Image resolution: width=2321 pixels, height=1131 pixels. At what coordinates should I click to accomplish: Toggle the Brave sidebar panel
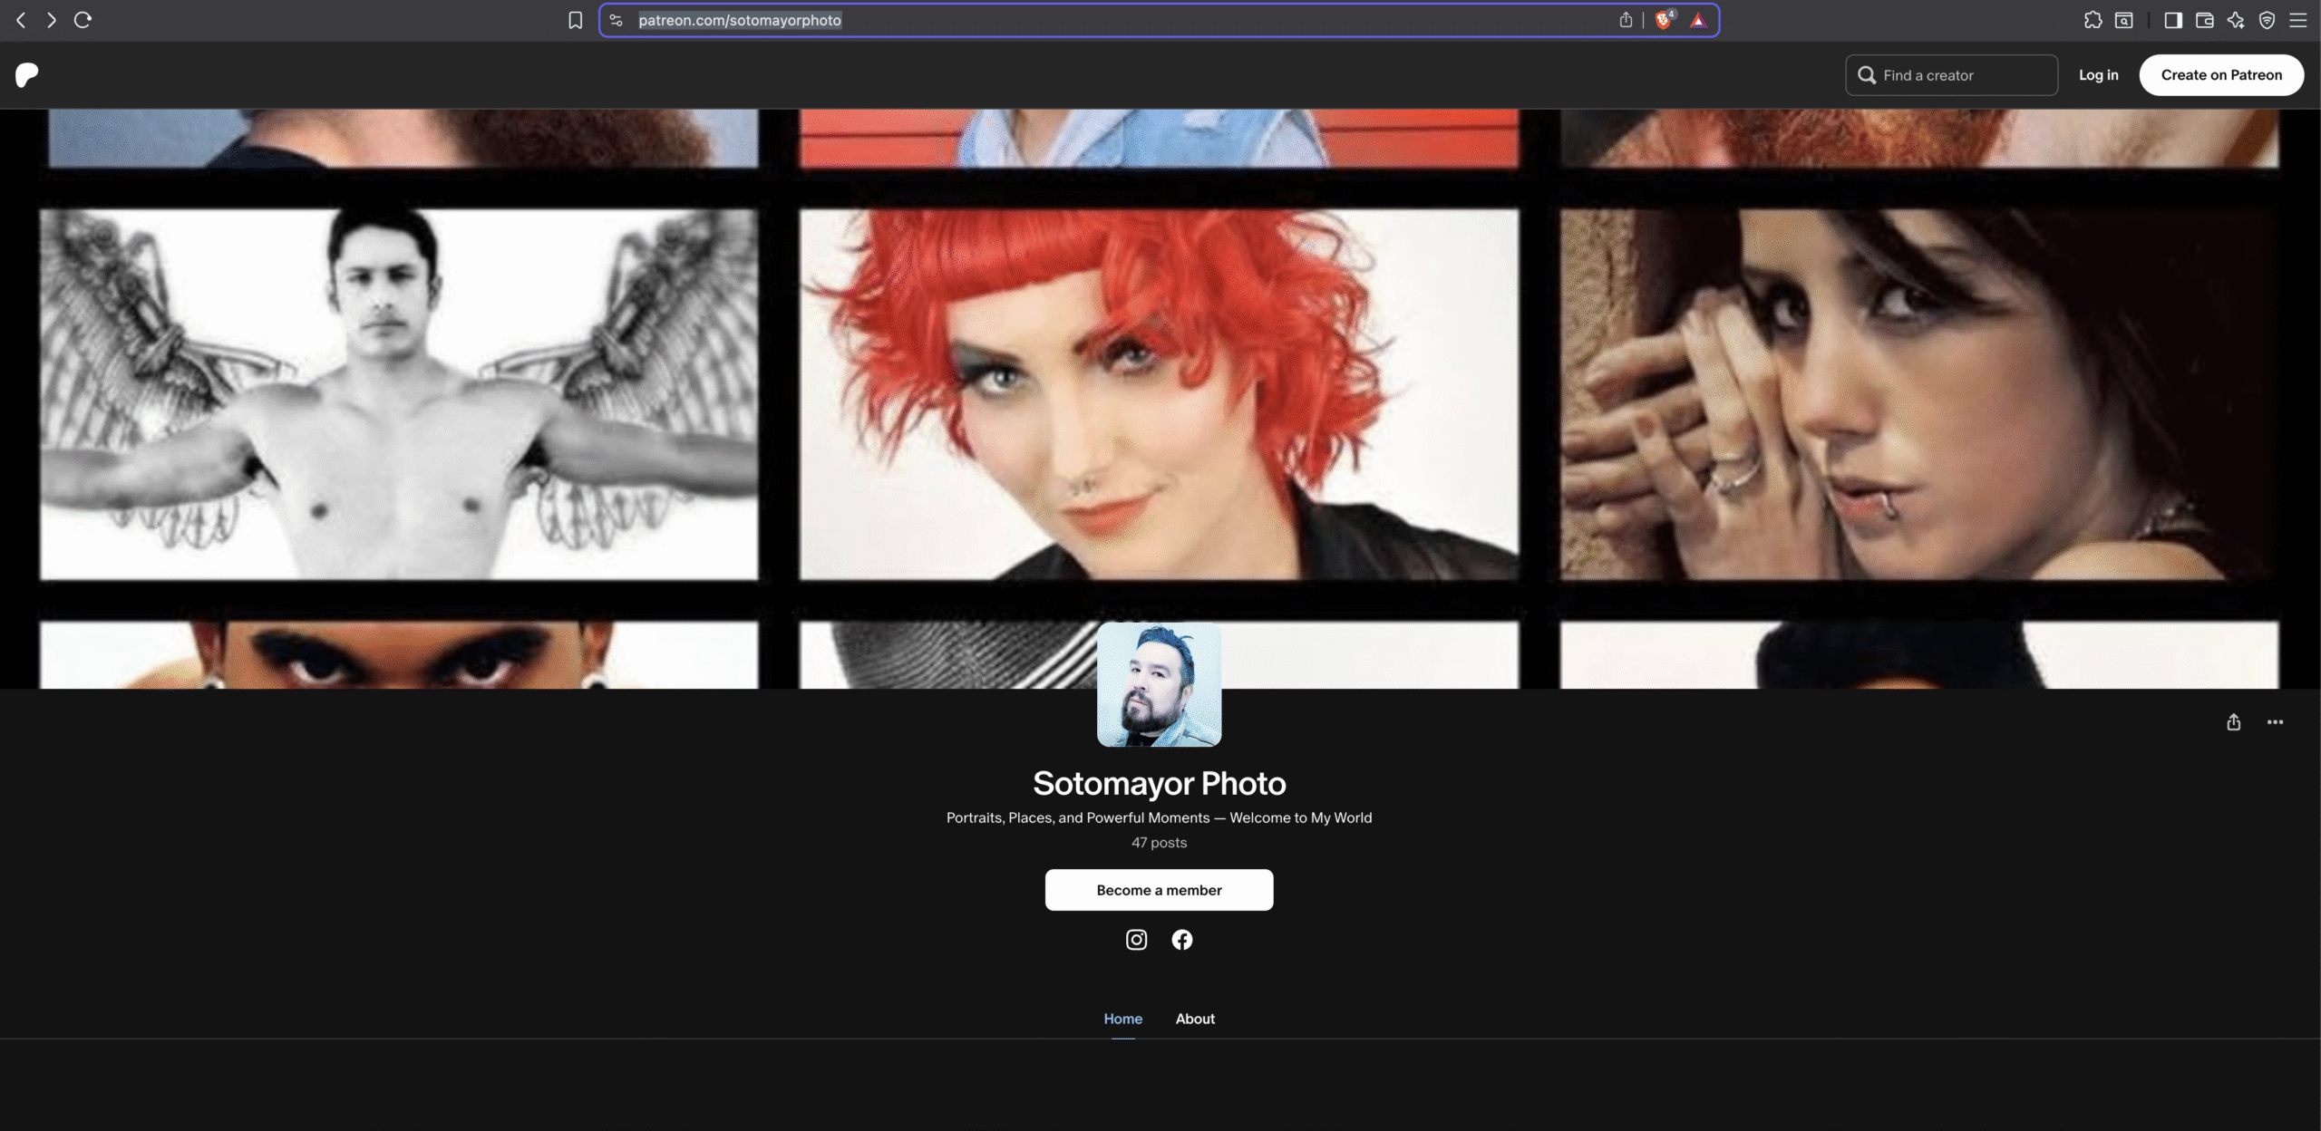[x=2174, y=19]
